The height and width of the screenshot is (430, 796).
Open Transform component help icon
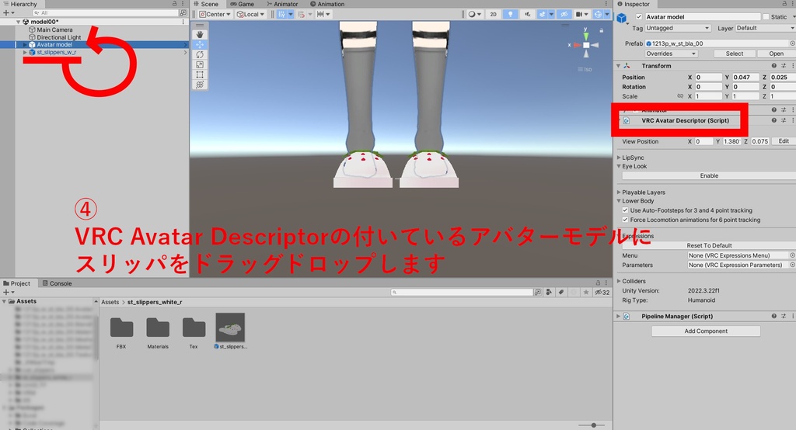pos(774,66)
